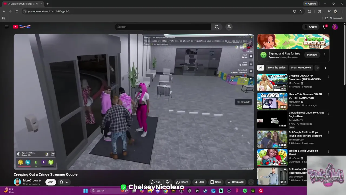Open the YouTube guide hamburger menu
The height and width of the screenshot is (195, 346).
(x=6, y=27)
